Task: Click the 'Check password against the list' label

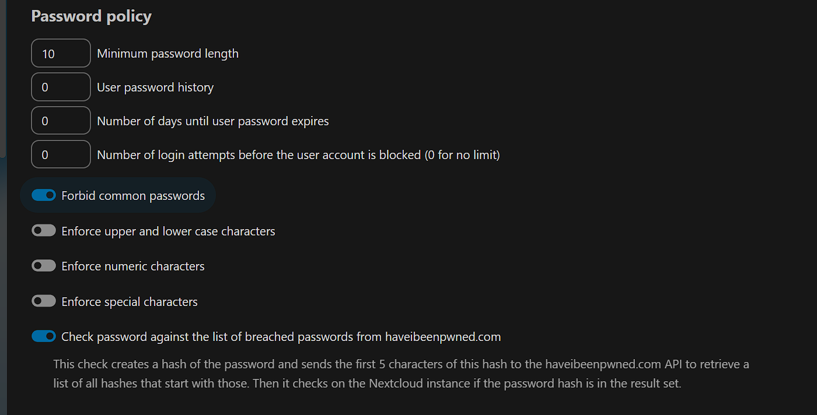Action: click(281, 337)
